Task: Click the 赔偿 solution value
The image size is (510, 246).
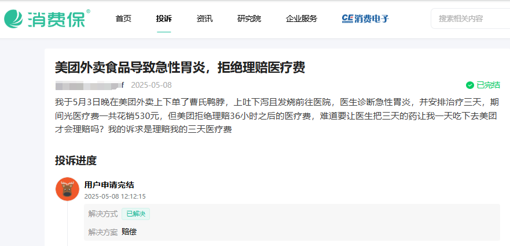Action: pos(129,232)
